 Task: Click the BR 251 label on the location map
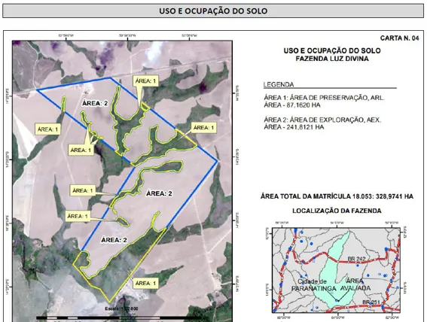click(371, 302)
